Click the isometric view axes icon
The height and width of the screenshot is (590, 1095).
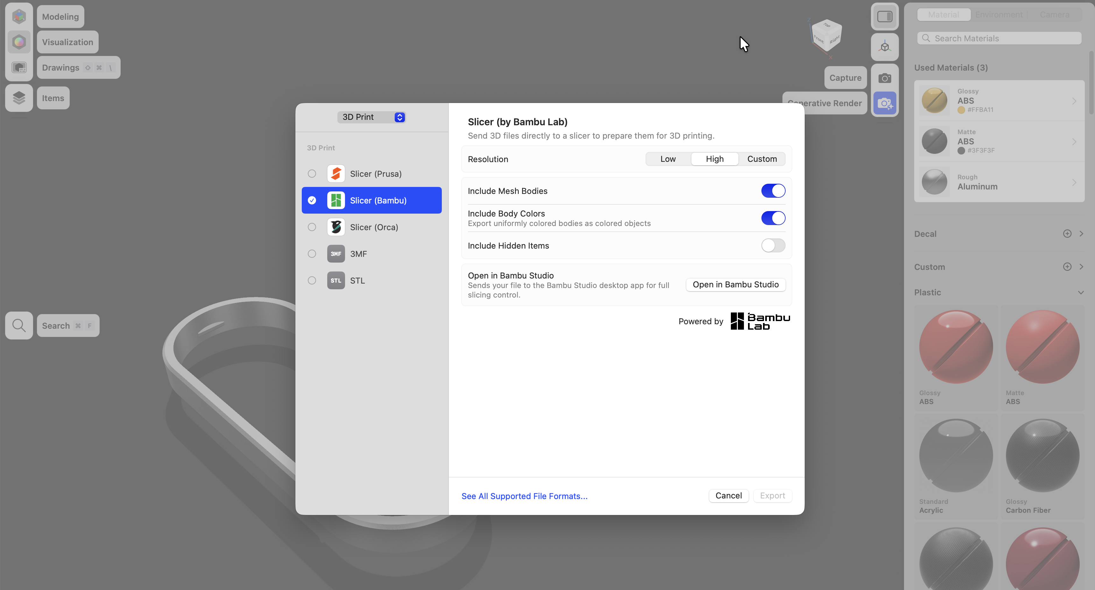coord(885,47)
